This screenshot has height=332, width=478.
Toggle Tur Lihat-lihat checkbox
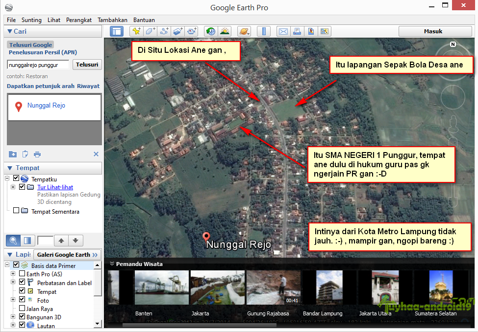22,187
